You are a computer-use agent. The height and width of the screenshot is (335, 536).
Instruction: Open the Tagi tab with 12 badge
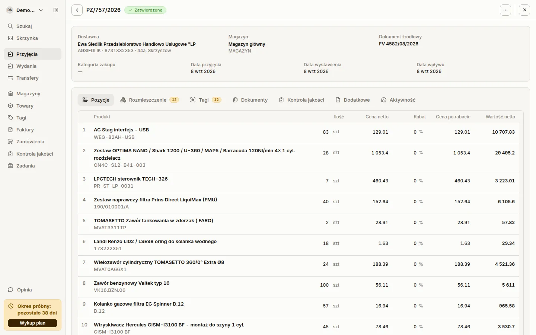pyautogui.click(x=205, y=100)
